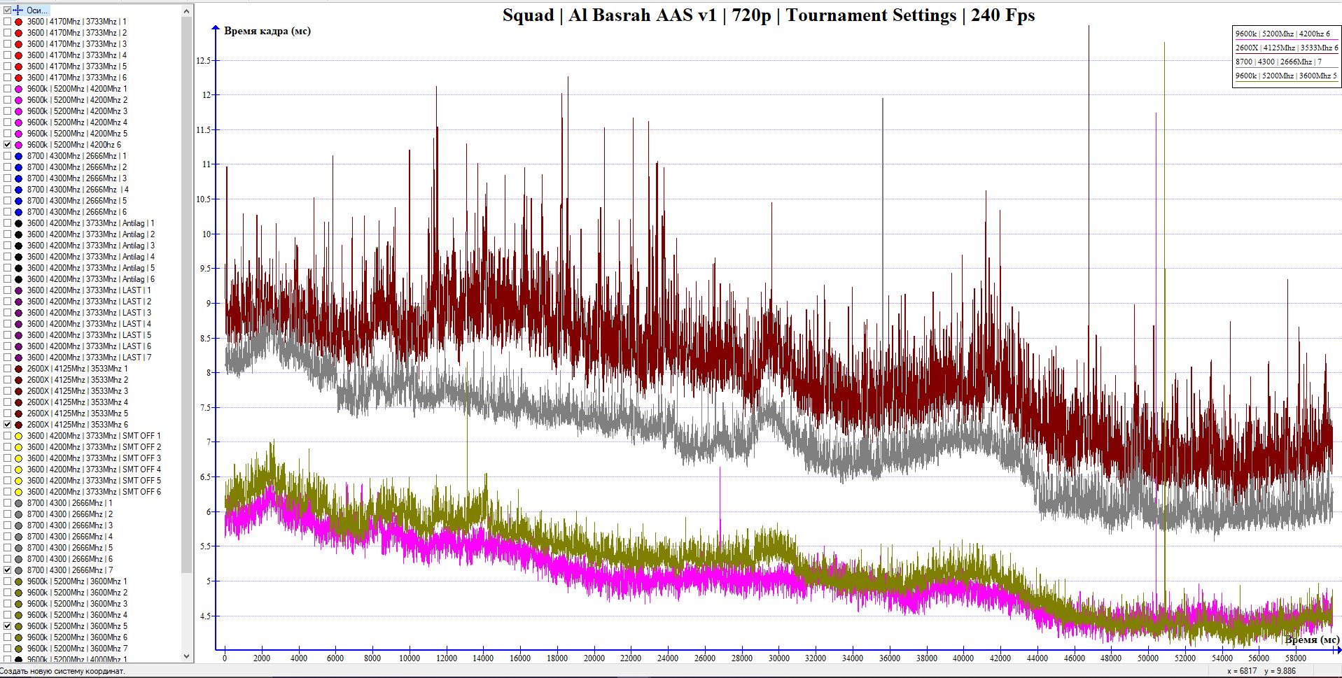
Task: Click the magenta dot for '9600k | 5200Mhz | 4200Mhz 1'
Action: (x=19, y=89)
